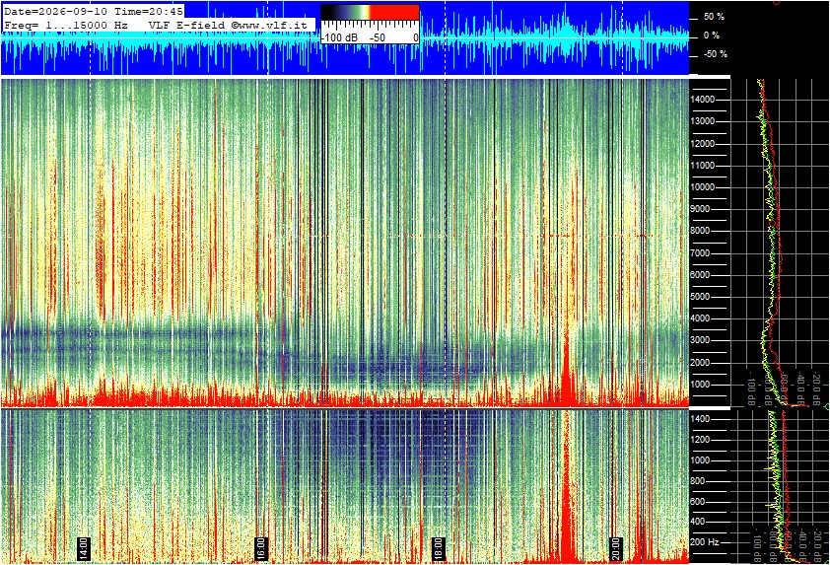Click the 16:00 time marker
Viewport: 830px width, 565px height.
pos(261,548)
